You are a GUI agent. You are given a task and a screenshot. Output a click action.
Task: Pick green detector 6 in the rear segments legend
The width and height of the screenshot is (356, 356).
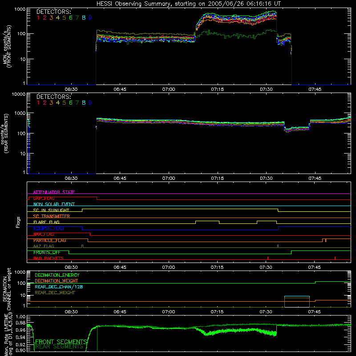coord(71,103)
